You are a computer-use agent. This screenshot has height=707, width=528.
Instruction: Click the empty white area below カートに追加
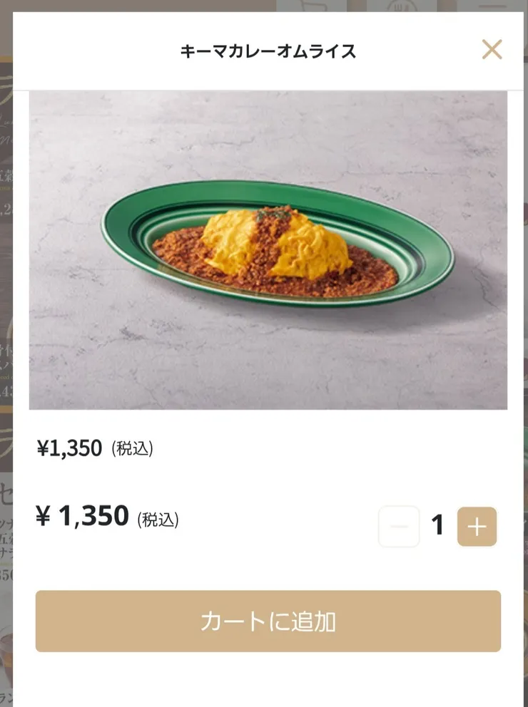[x=268, y=679]
